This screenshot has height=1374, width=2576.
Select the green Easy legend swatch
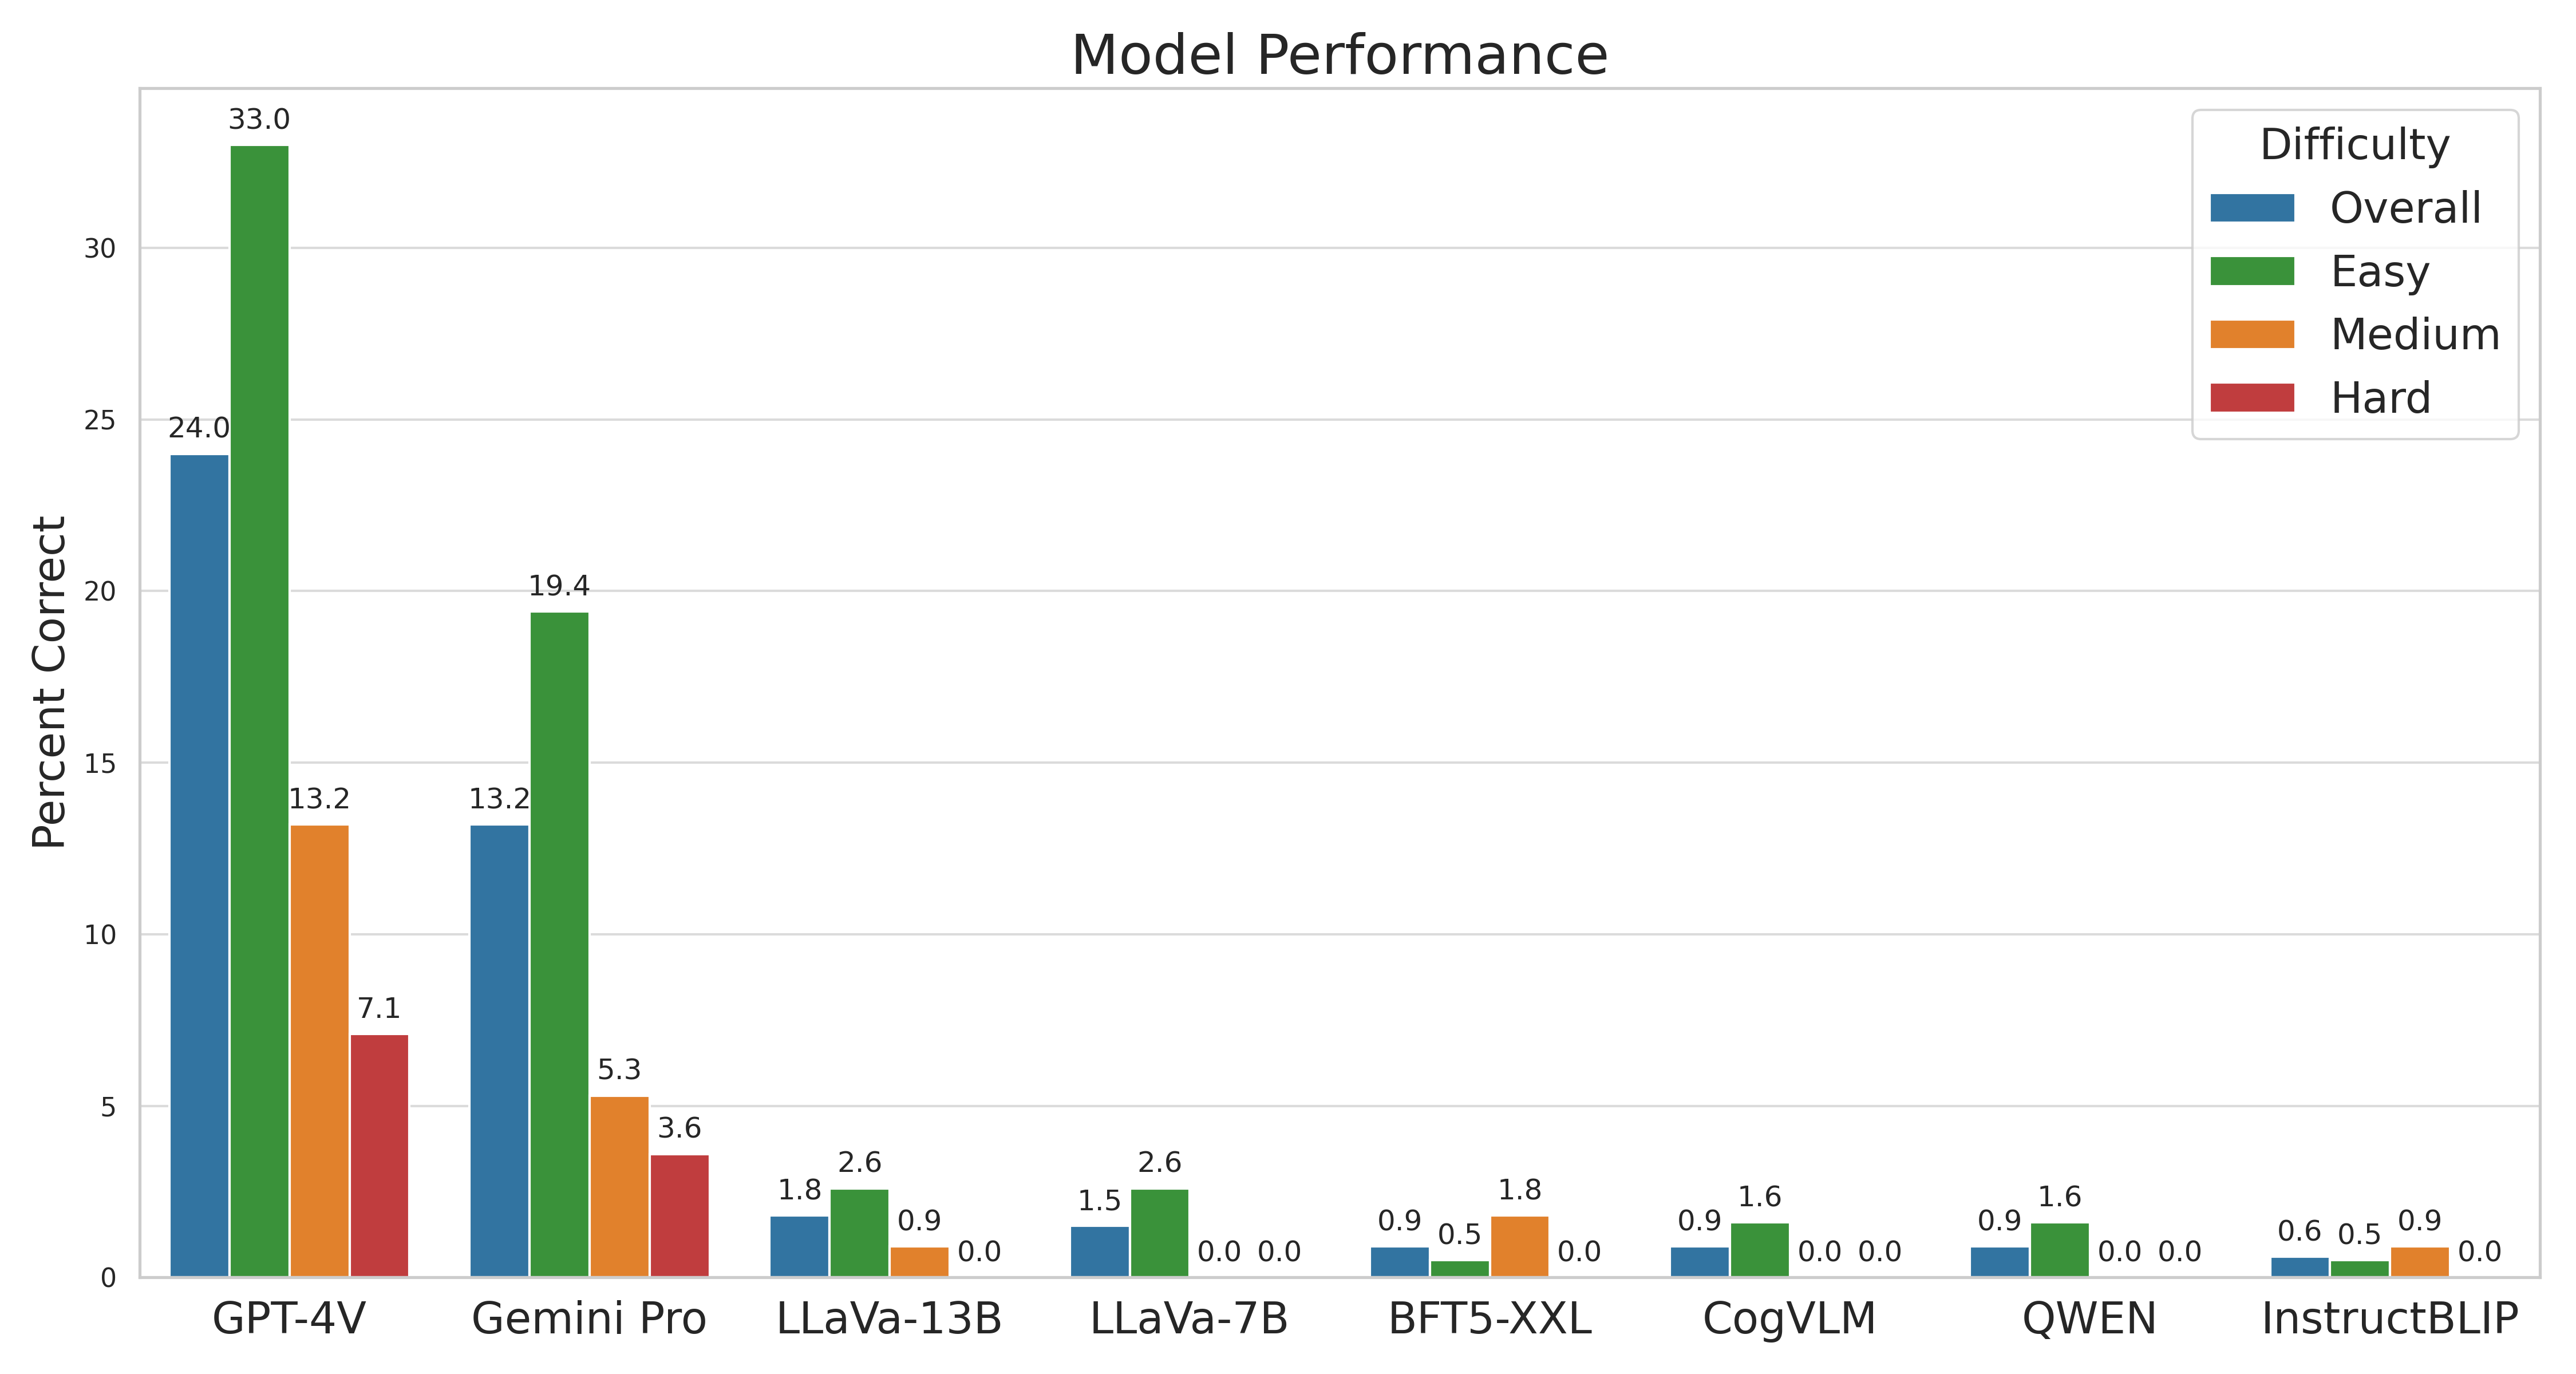pos(2251,271)
